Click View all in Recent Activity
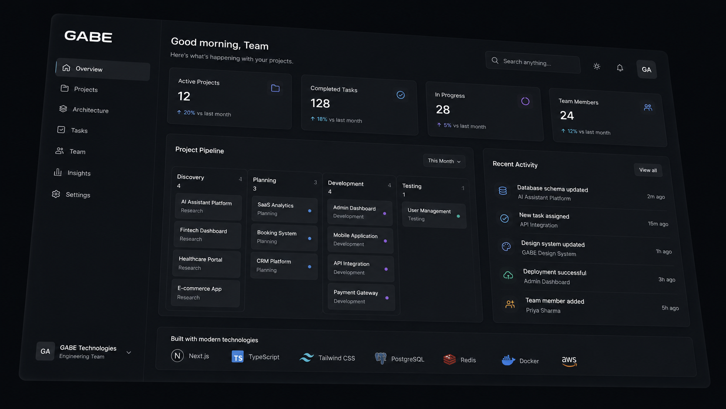This screenshot has width=726, height=409. click(x=648, y=170)
